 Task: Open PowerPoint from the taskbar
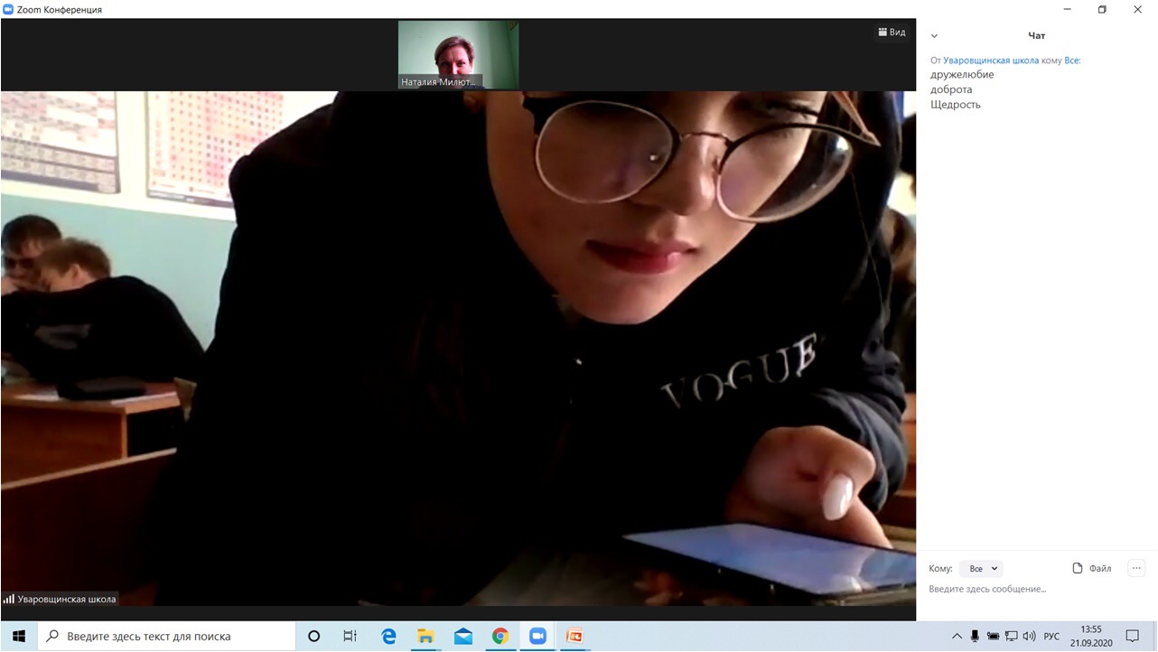pos(574,636)
